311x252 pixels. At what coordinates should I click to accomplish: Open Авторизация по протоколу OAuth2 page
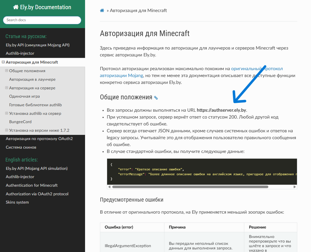click(x=39, y=139)
